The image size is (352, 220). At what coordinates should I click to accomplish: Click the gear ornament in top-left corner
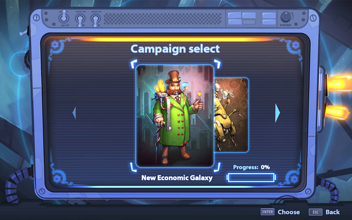point(55,45)
